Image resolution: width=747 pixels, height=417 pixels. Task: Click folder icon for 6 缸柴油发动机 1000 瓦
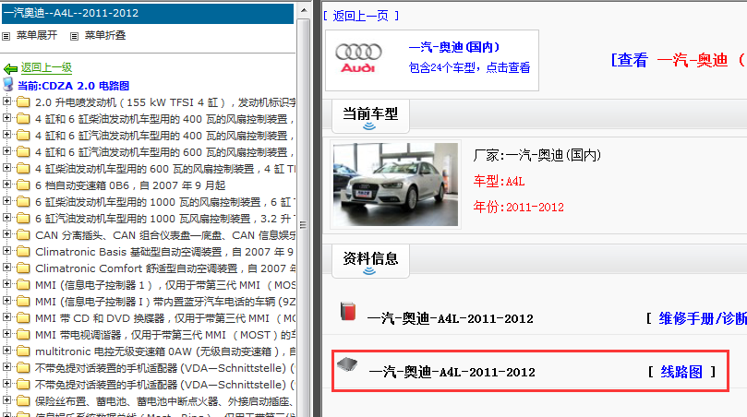tap(23, 202)
